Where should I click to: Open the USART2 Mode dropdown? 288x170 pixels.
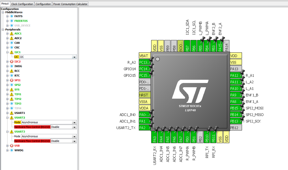point(74,122)
